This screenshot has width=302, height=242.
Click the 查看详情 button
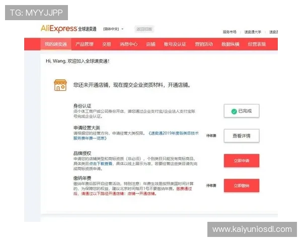pos(242,136)
